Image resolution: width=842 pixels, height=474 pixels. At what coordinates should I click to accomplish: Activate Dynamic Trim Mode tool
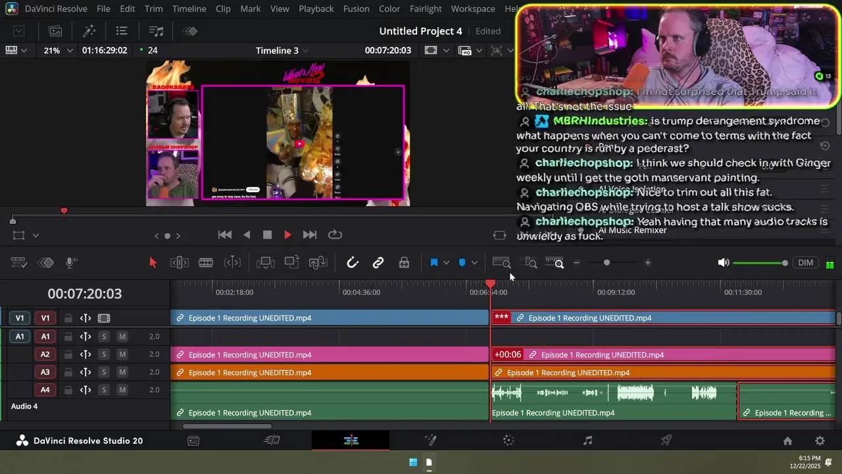click(x=232, y=263)
